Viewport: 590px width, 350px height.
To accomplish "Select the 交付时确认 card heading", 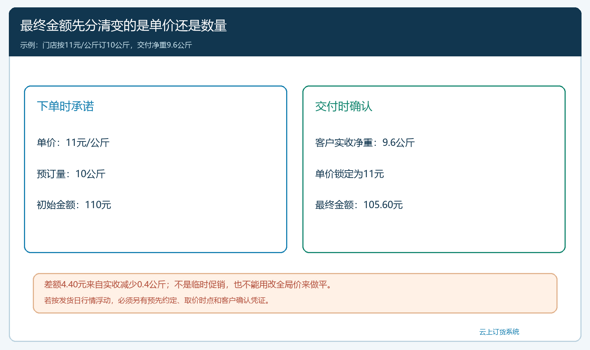I will coord(344,106).
